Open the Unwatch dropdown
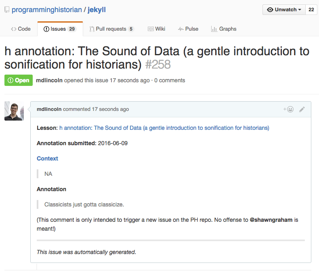 pyautogui.click(x=284, y=10)
